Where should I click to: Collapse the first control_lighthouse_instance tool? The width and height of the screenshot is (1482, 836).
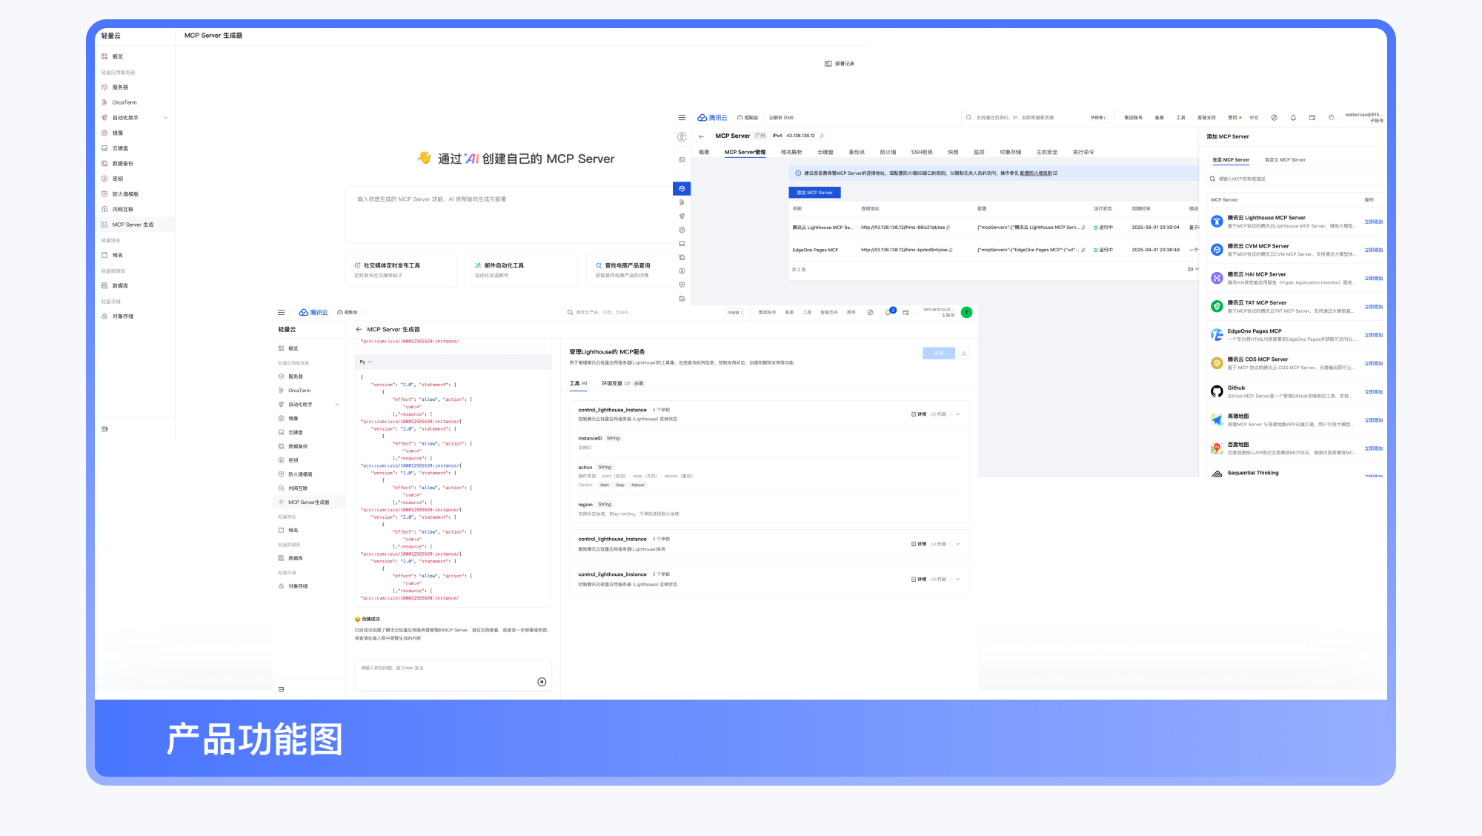coord(957,414)
